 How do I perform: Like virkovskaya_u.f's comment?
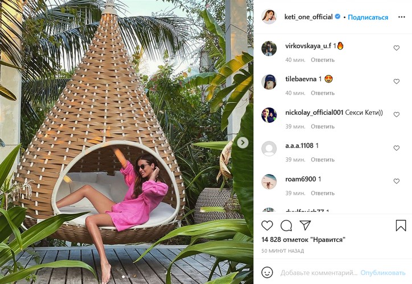coord(396,48)
